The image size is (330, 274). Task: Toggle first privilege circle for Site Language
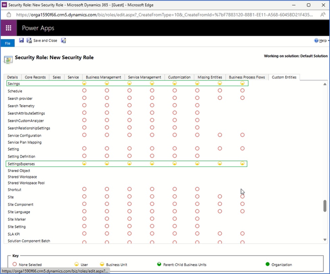click(x=84, y=211)
